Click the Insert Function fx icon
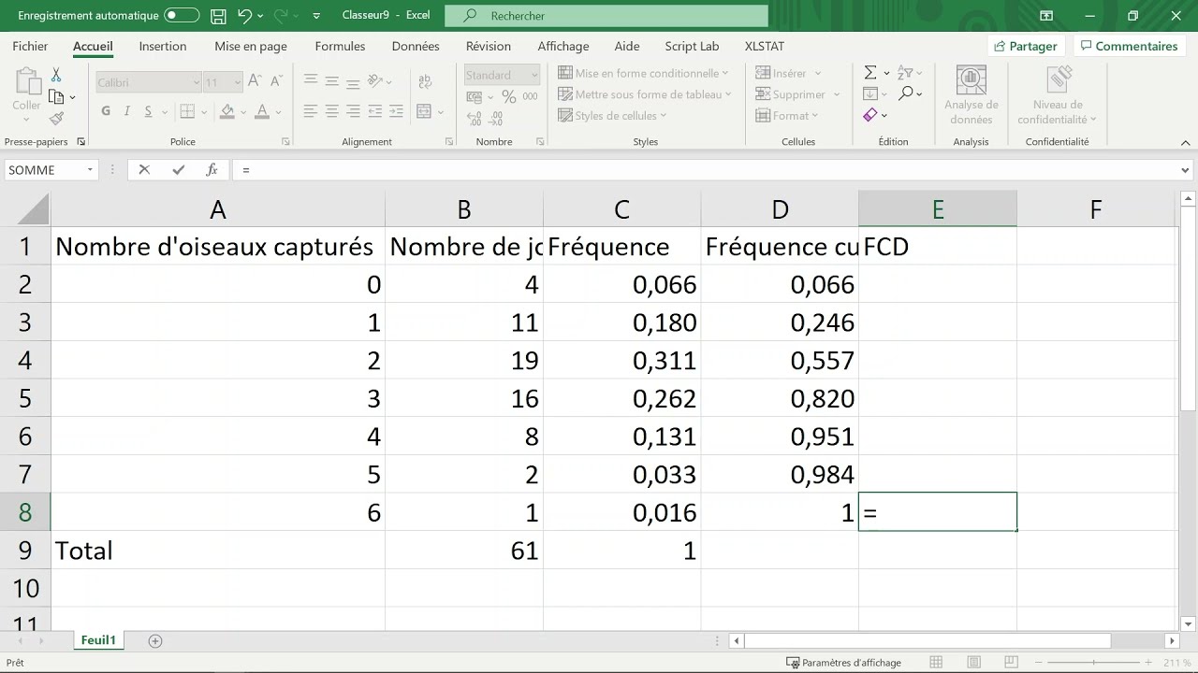 click(x=212, y=169)
